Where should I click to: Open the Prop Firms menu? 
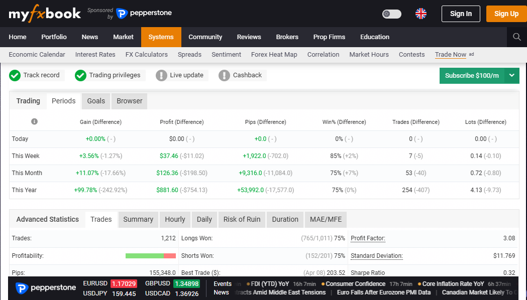(x=329, y=37)
